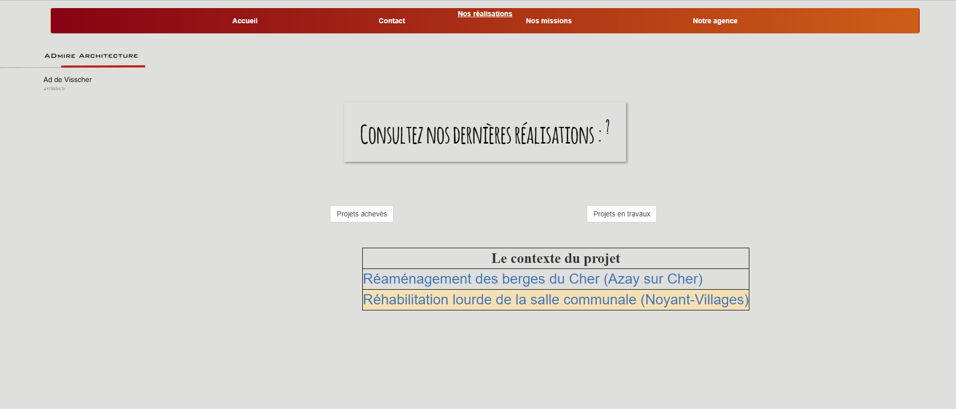The height and width of the screenshot is (409, 956).
Task: Click the small italic architecte subtitle
Action: 55,88
